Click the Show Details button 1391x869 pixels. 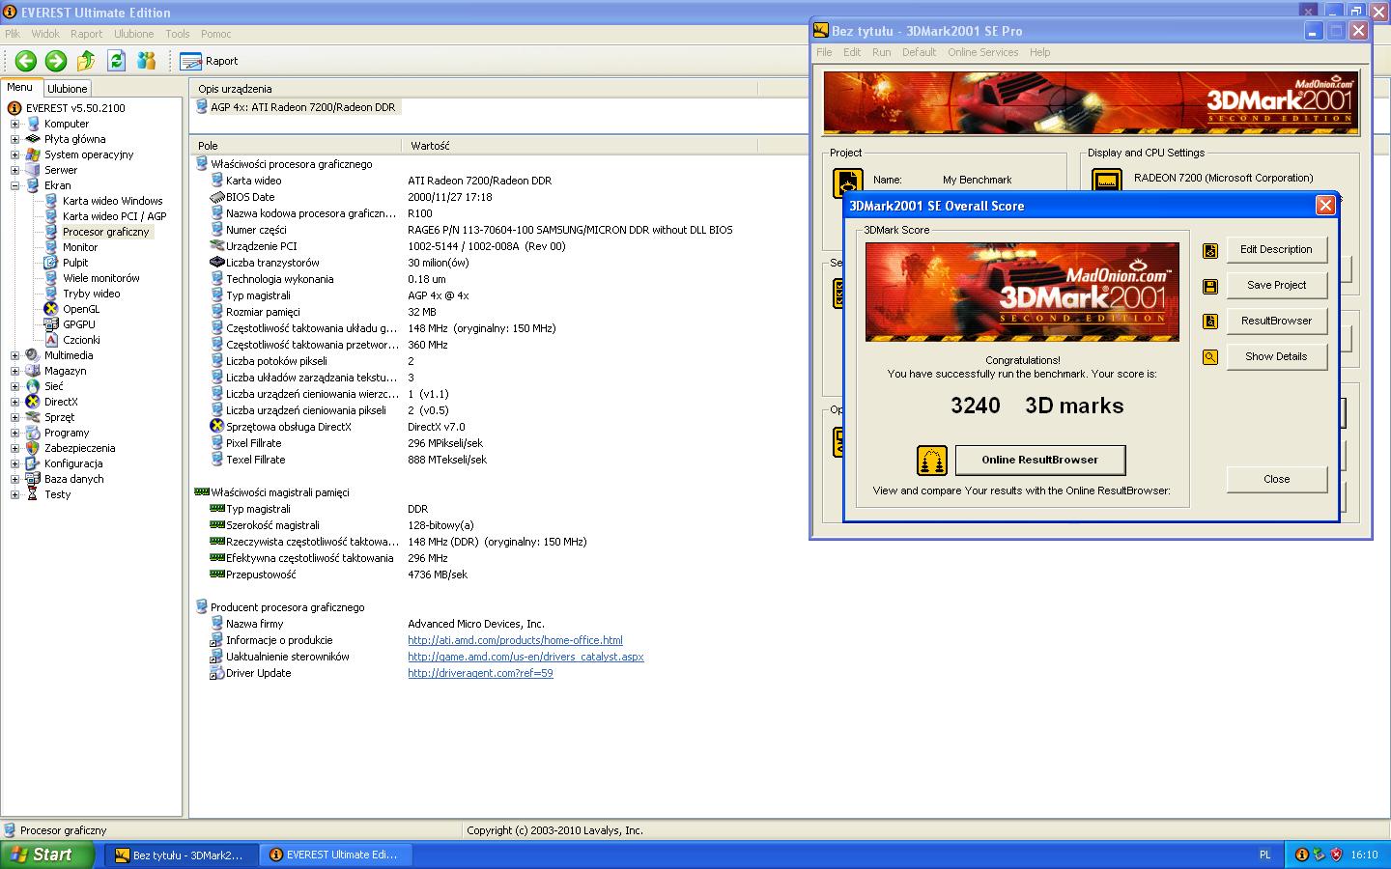[1276, 356]
